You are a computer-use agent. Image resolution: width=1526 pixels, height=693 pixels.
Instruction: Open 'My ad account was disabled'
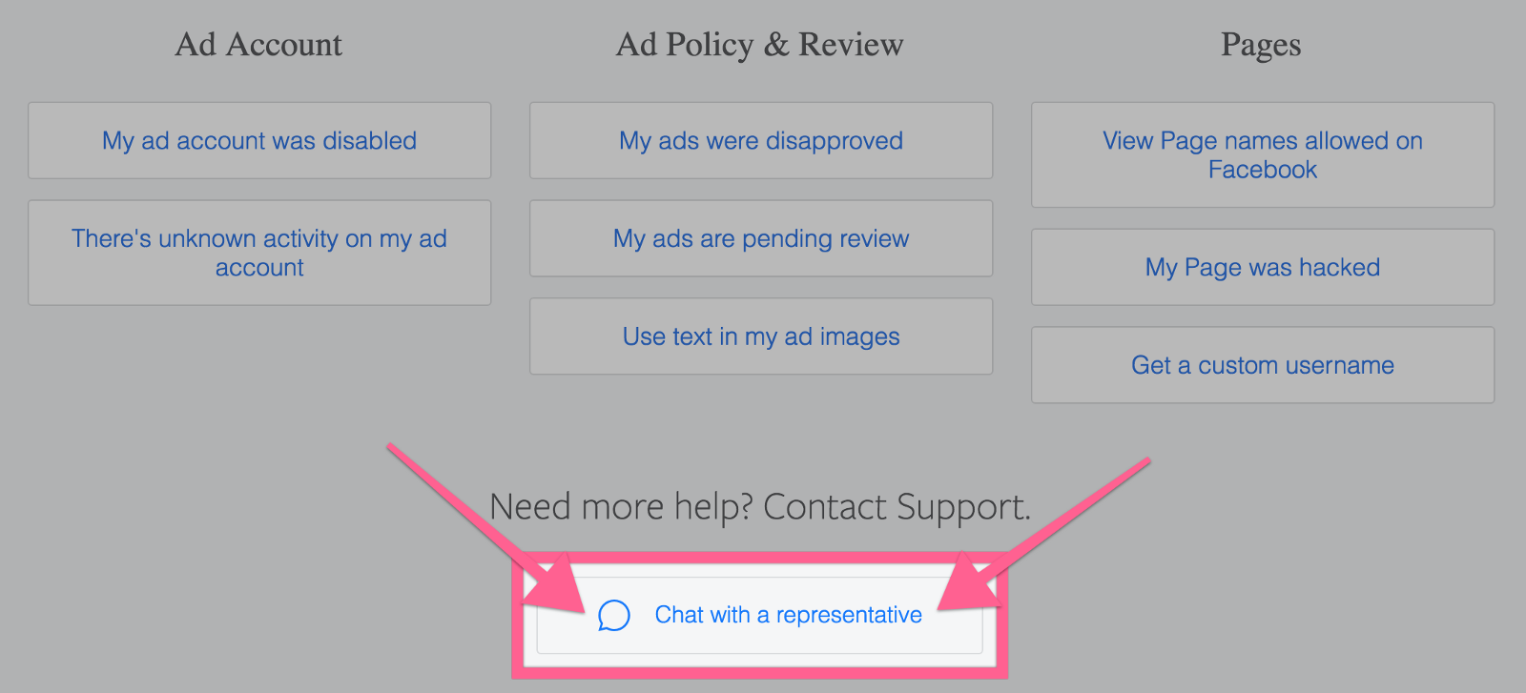coord(259,141)
